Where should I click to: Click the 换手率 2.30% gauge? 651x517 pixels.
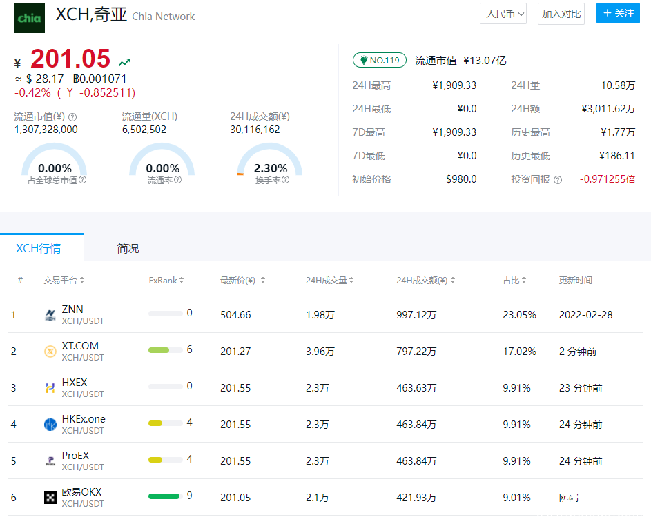[x=270, y=163]
